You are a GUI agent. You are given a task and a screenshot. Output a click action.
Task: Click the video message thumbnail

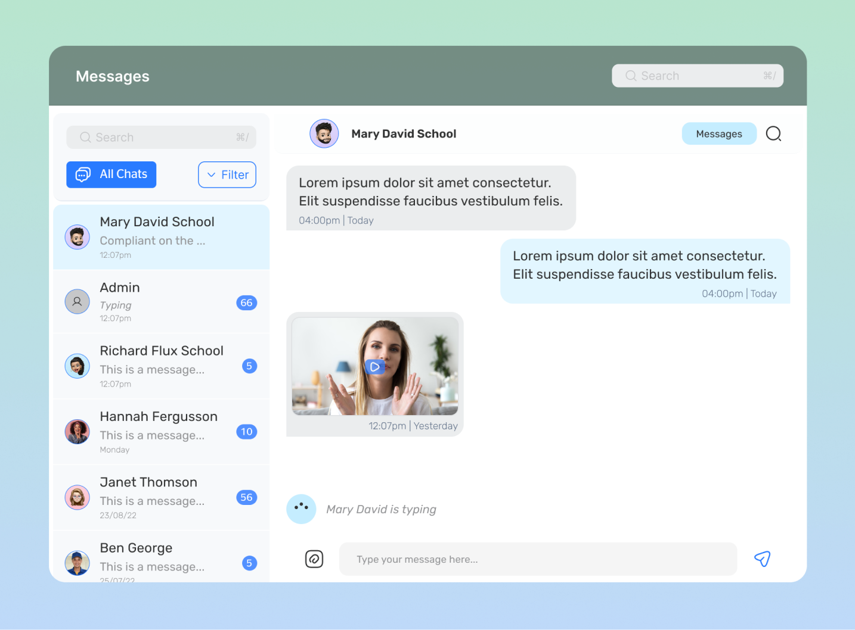375,366
